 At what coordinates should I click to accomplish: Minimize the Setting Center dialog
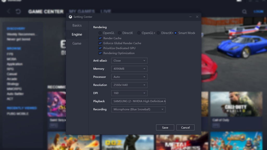[x=190, y=17]
